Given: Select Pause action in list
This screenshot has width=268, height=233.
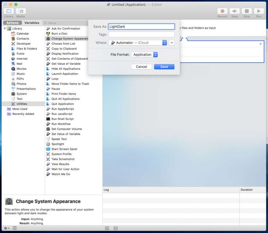Looking at the screenshot, I should (x=56, y=89).
